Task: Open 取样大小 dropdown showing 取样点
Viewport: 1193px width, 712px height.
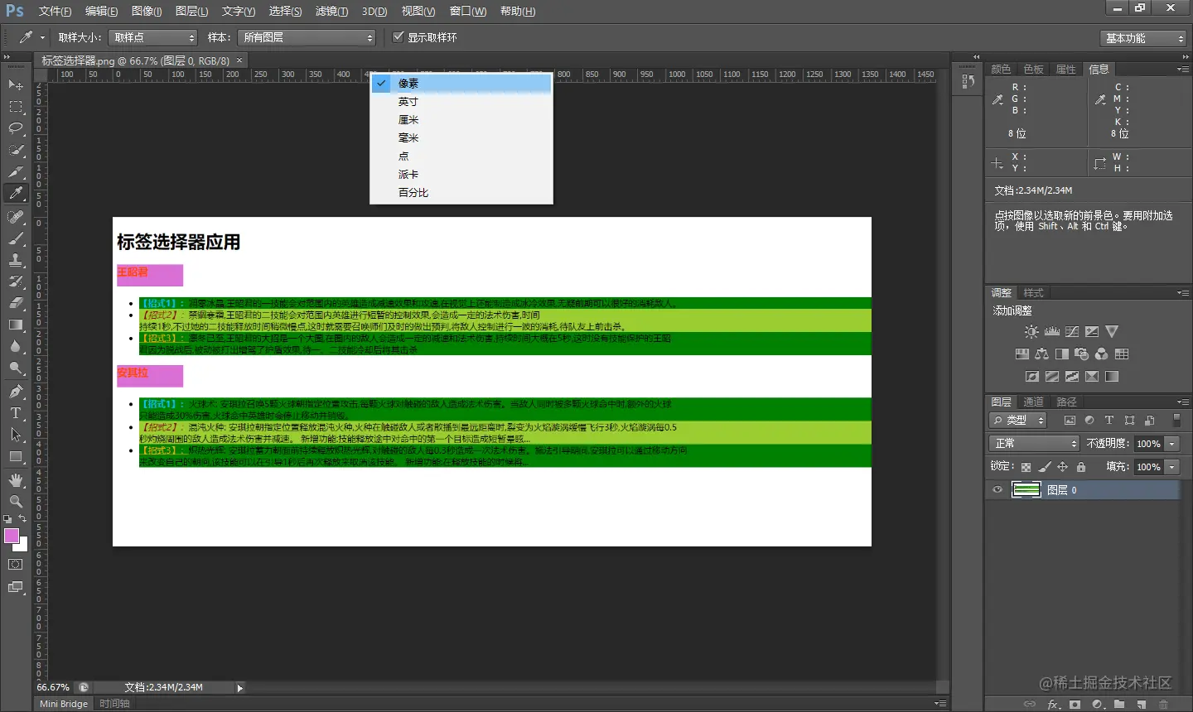Action: [152, 37]
